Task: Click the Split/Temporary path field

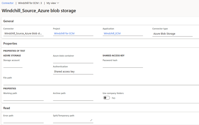Action: coord(73,121)
